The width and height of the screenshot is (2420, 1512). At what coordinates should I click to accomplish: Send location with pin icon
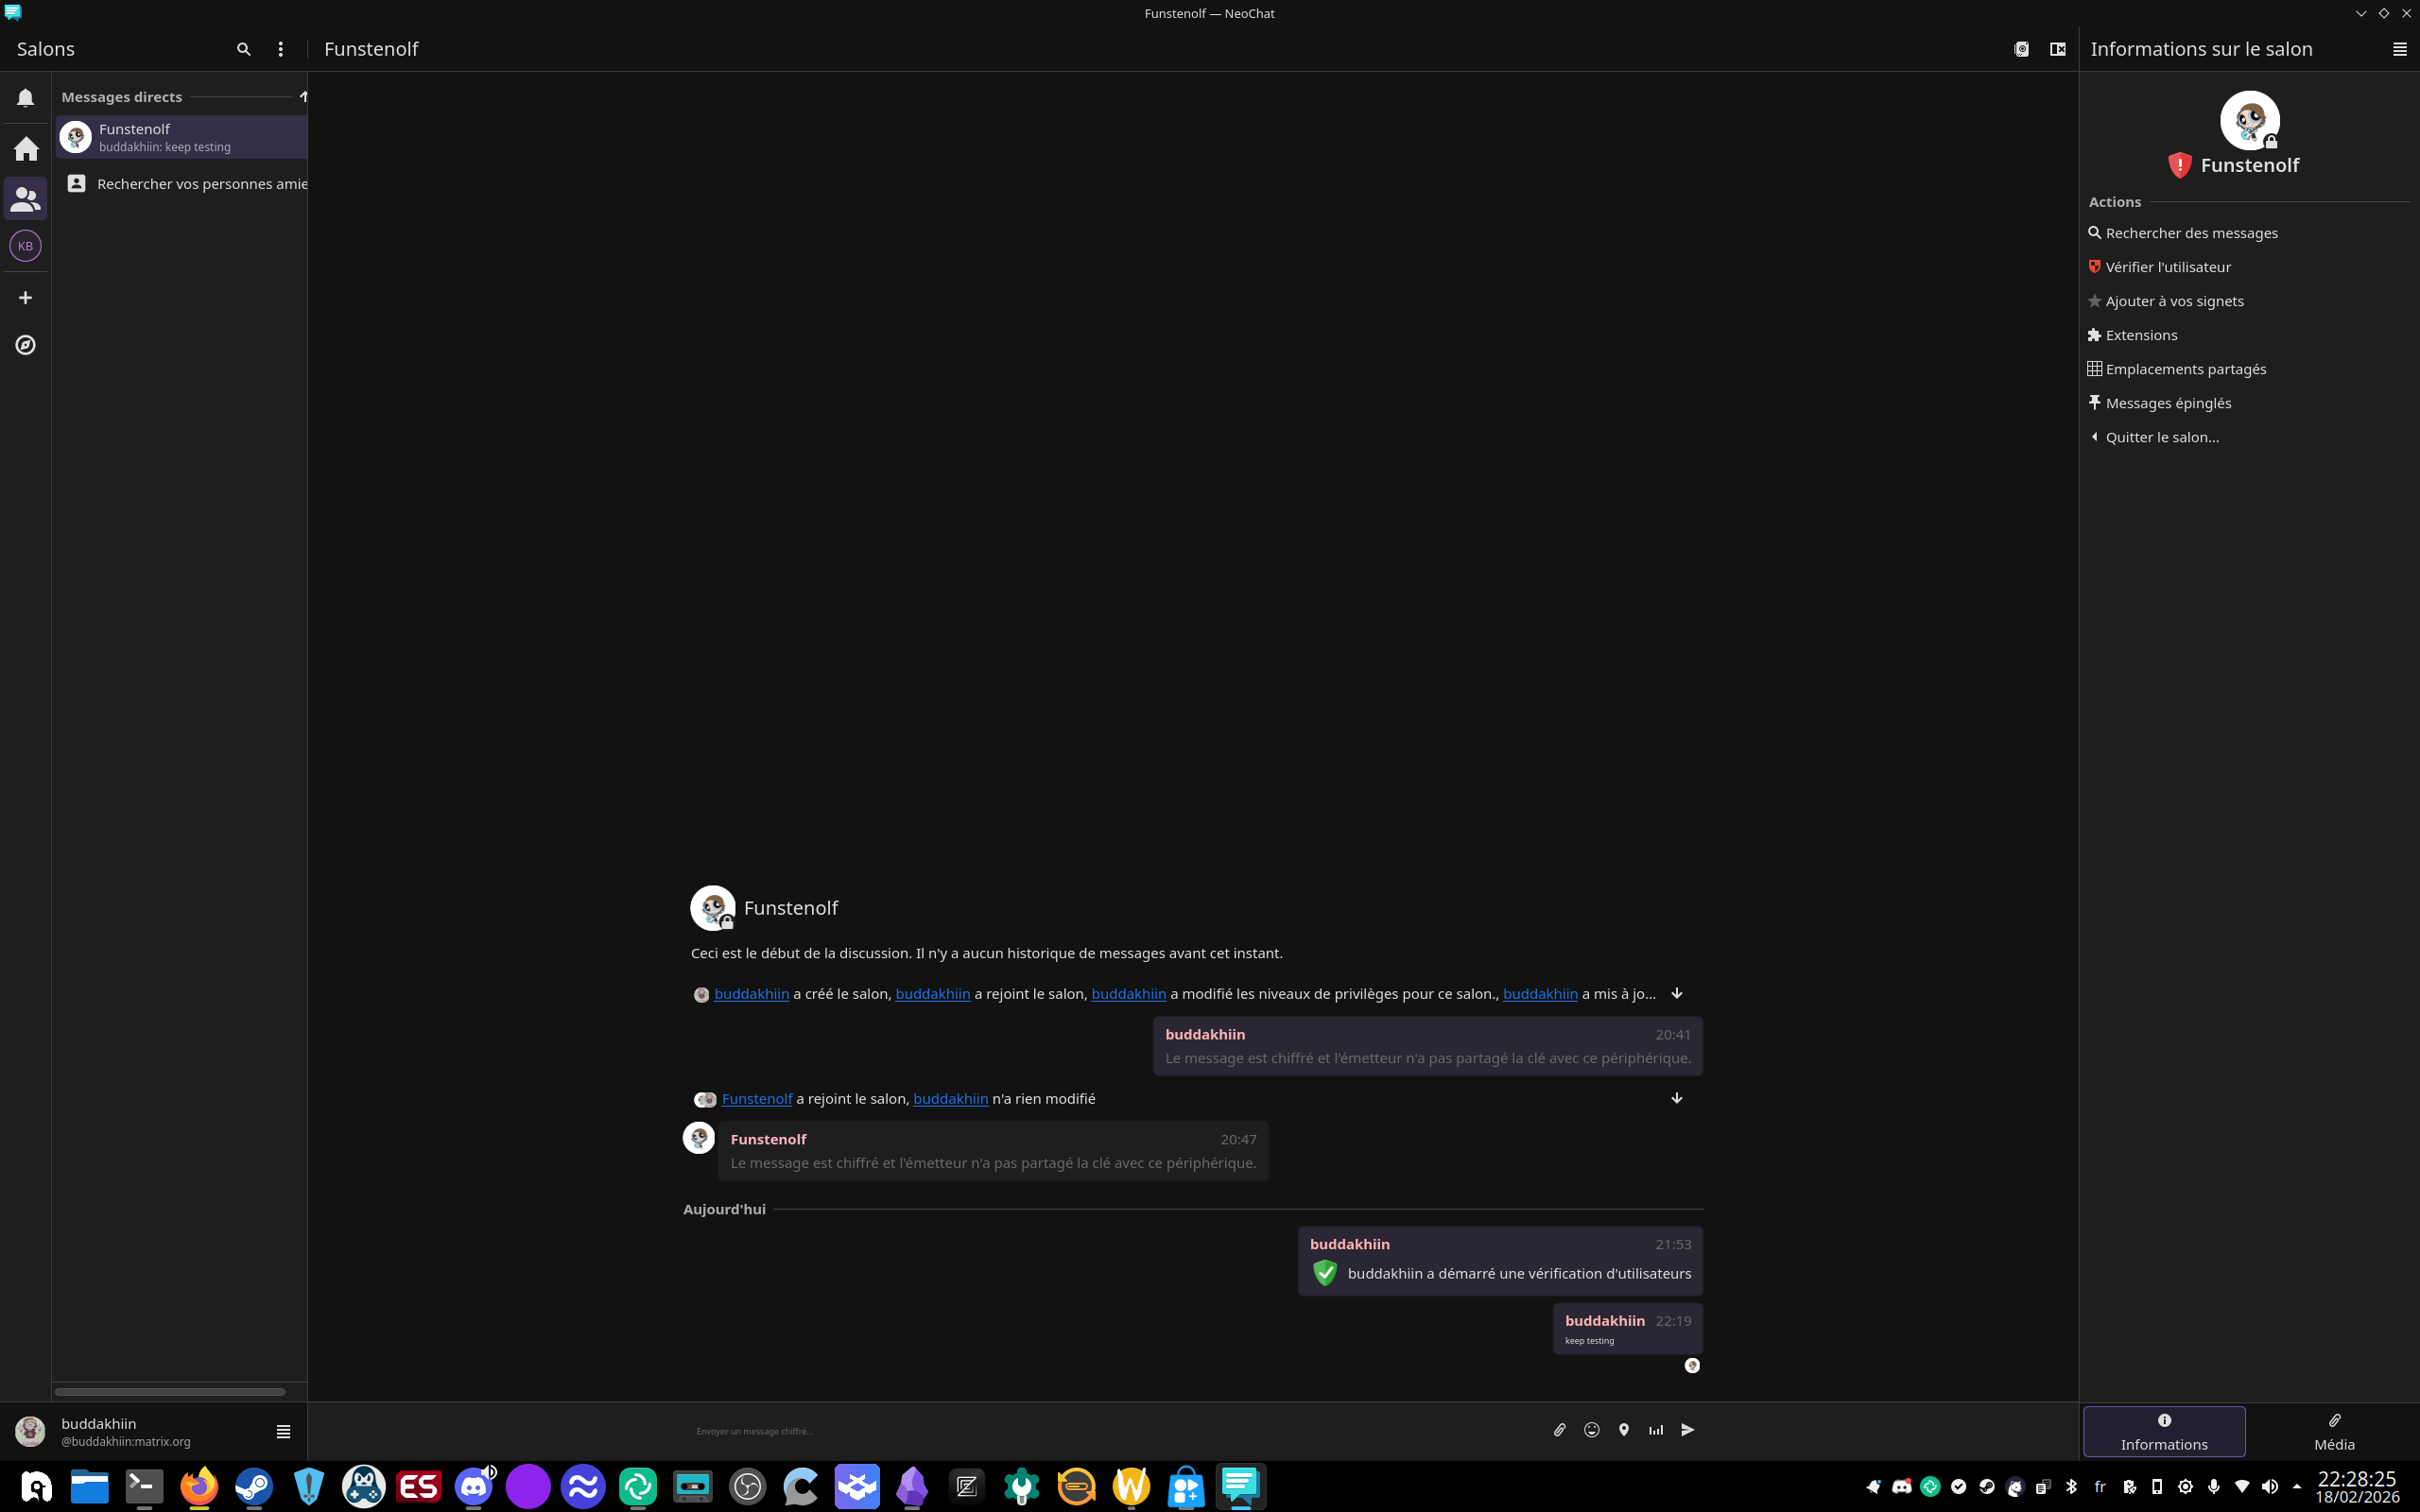click(1623, 1430)
